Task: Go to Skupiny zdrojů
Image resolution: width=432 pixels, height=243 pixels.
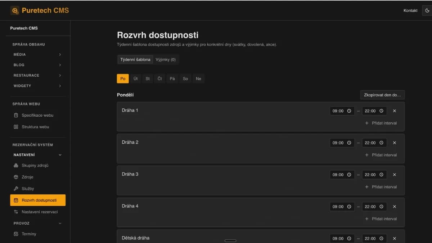Action: click(38, 166)
